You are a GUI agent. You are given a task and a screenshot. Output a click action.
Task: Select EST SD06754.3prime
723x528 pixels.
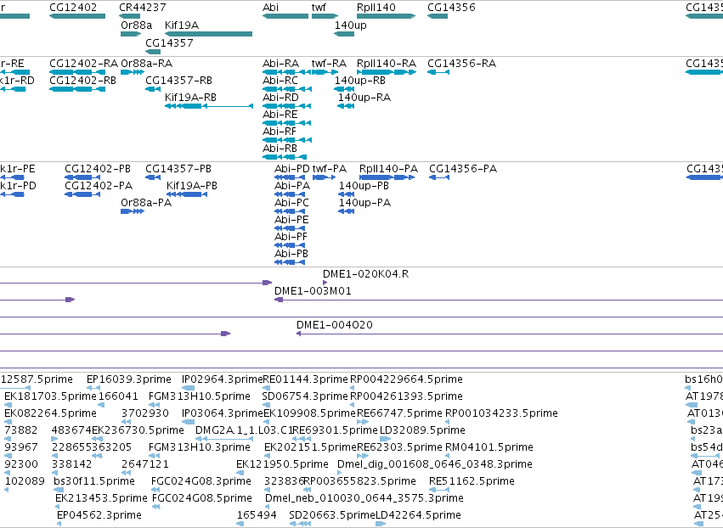pos(266,405)
